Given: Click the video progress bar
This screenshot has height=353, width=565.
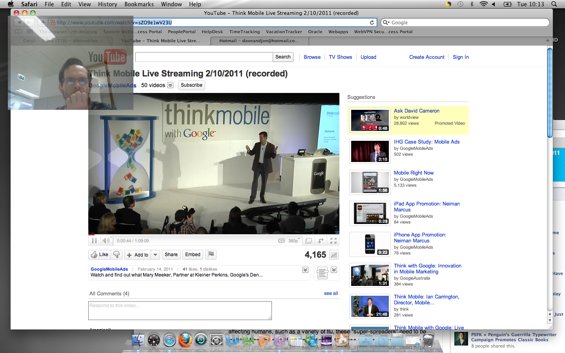Looking at the screenshot, I should pos(214,235).
